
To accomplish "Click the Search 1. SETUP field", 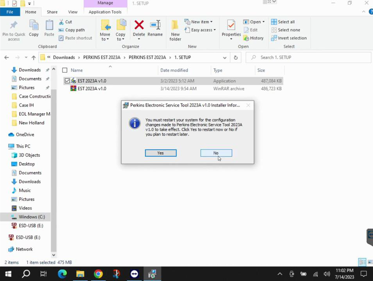I will [x=308, y=57].
